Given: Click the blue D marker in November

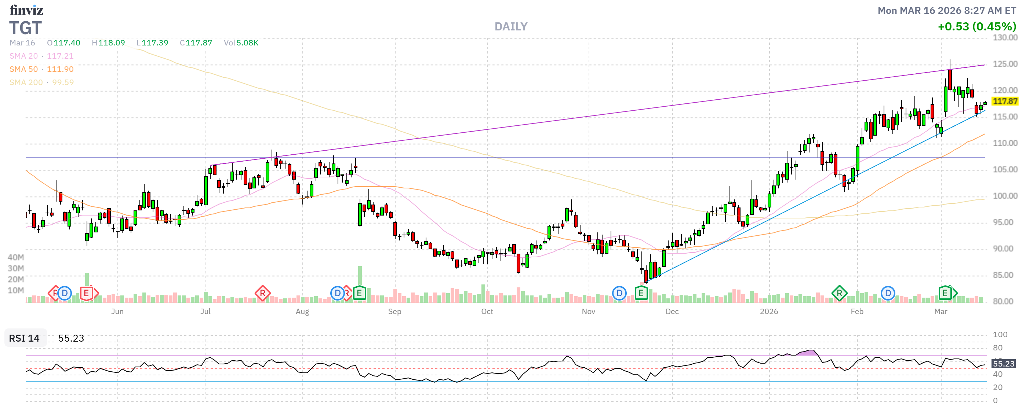Looking at the screenshot, I should (619, 294).
